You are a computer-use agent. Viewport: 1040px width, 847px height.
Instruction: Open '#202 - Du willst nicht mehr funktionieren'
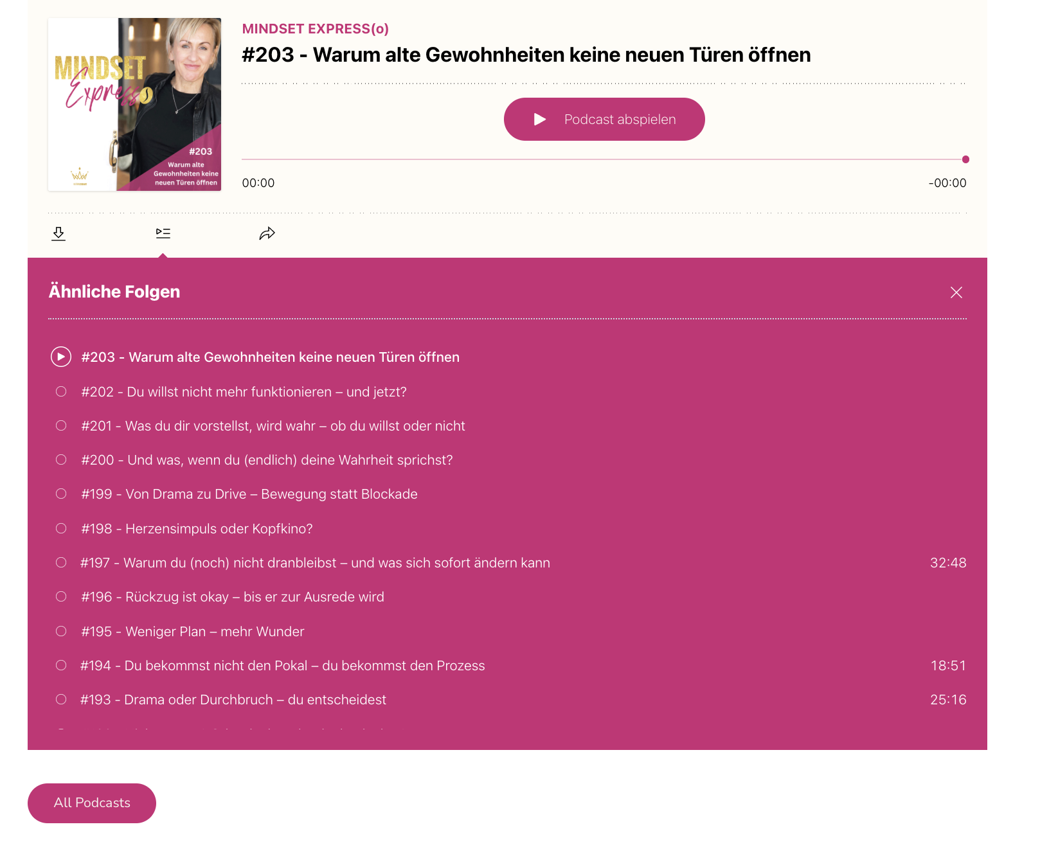point(244,392)
